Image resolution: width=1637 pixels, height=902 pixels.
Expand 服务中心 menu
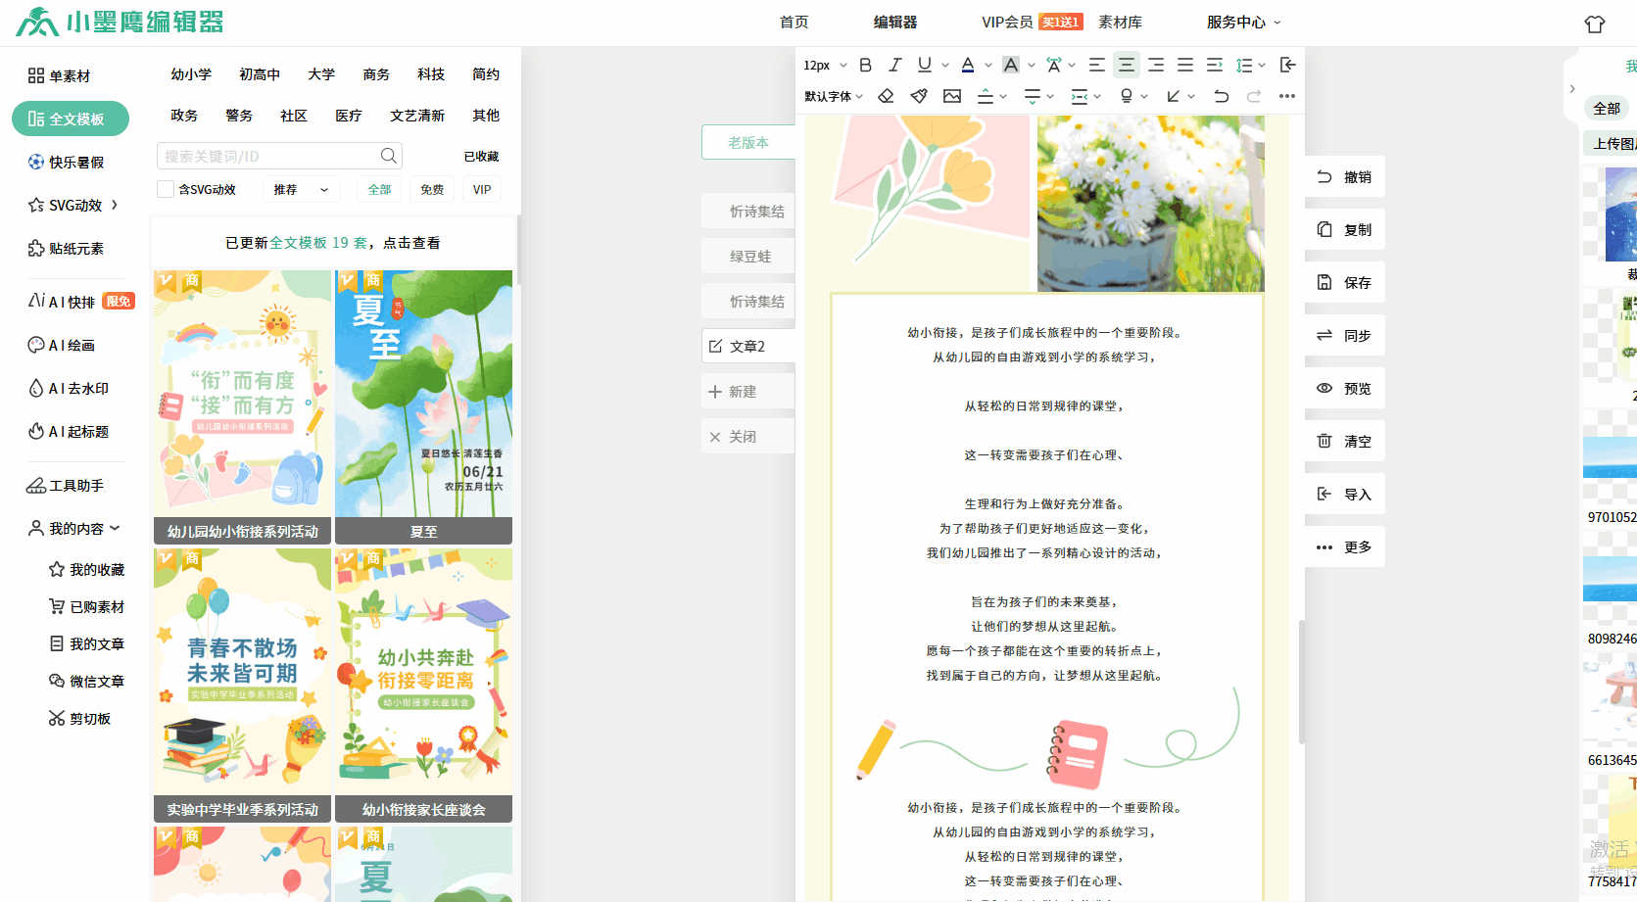1243,22
